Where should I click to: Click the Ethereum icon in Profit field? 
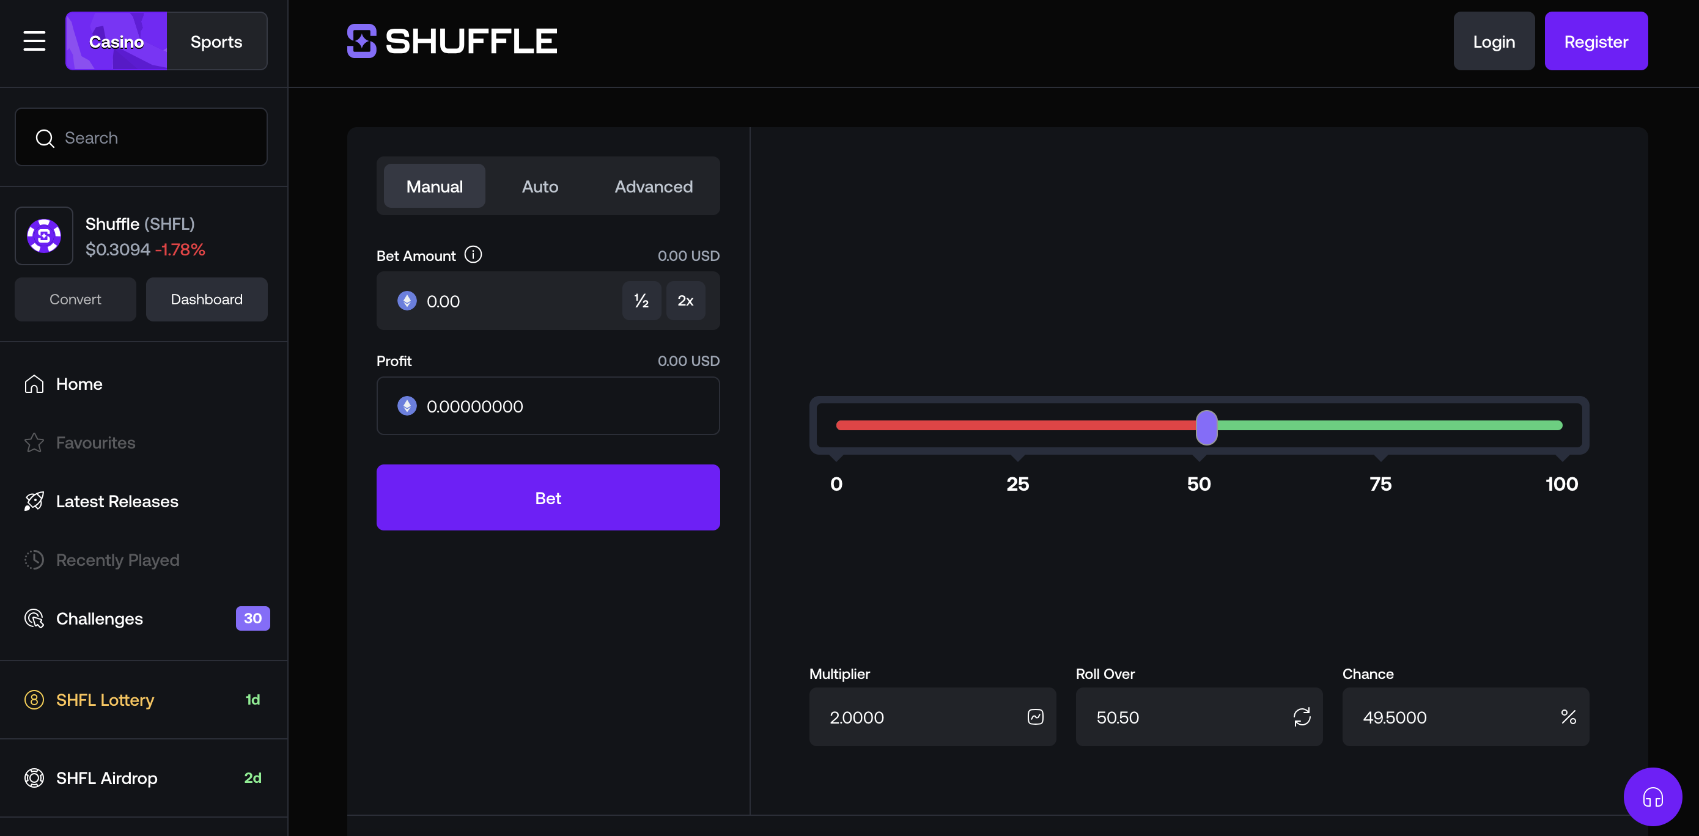pyautogui.click(x=407, y=406)
